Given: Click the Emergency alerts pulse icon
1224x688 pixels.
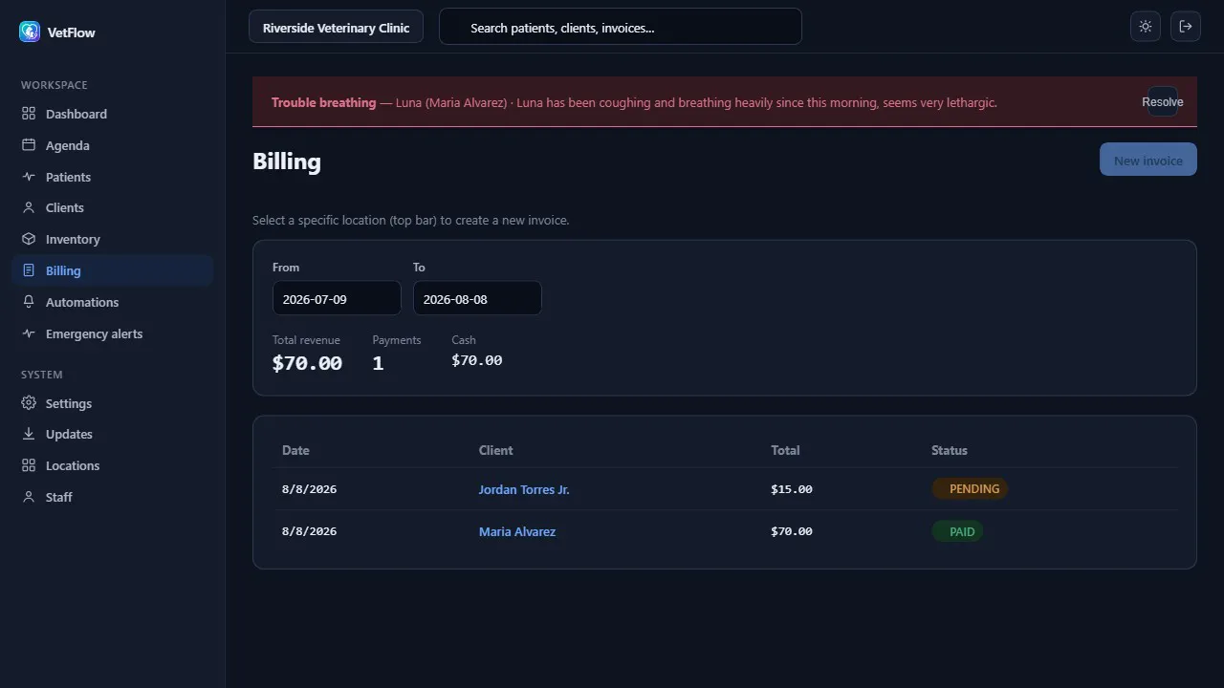Looking at the screenshot, I should tap(29, 333).
